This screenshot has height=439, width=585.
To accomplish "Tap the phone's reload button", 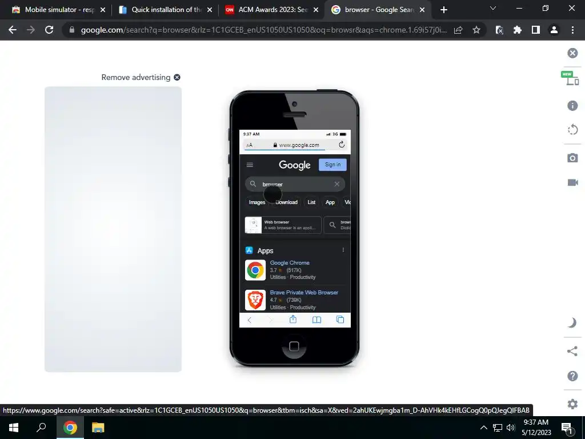I will pos(342,145).
